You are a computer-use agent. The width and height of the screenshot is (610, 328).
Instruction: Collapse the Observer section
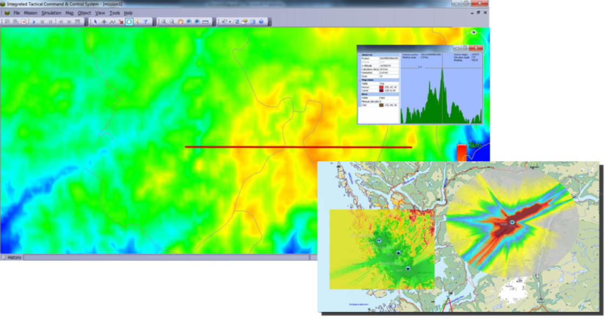tap(360, 55)
